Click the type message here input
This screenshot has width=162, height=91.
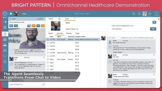(x=26, y=84)
